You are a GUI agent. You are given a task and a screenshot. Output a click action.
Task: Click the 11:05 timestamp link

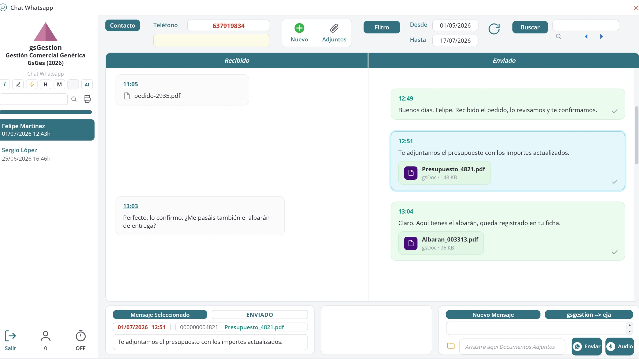pyautogui.click(x=130, y=84)
